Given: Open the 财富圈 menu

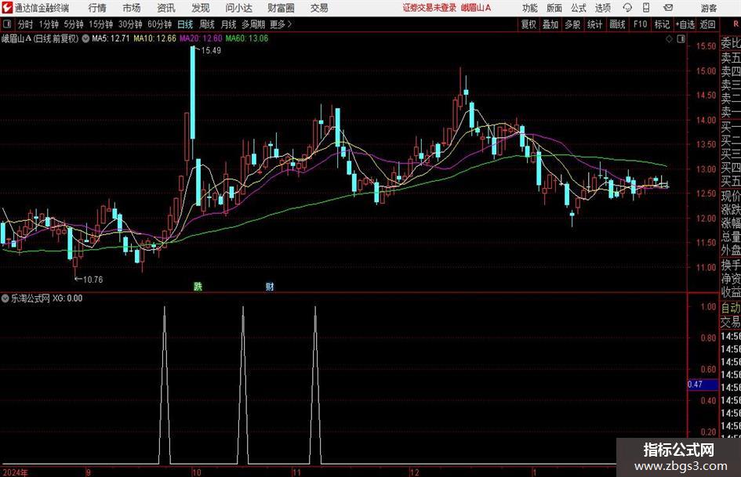Looking at the screenshot, I should point(281,8).
